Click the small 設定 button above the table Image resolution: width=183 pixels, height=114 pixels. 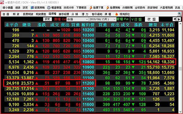pos(47,19)
